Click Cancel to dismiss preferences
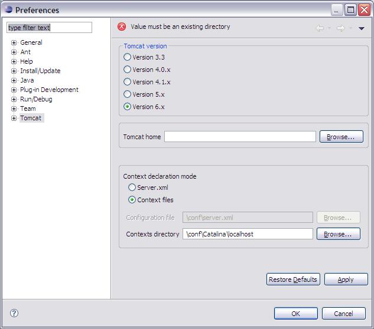The height and width of the screenshot is (329, 374). point(344,313)
